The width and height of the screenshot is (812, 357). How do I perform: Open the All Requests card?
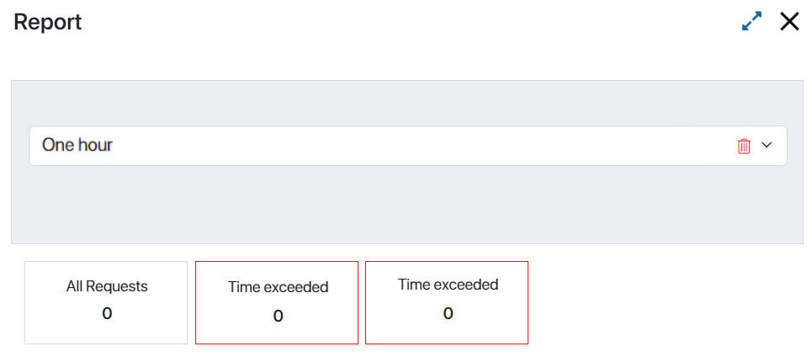tap(106, 302)
